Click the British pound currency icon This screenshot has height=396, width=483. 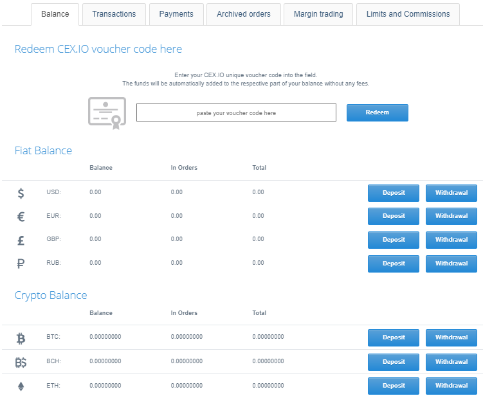[21, 240]
